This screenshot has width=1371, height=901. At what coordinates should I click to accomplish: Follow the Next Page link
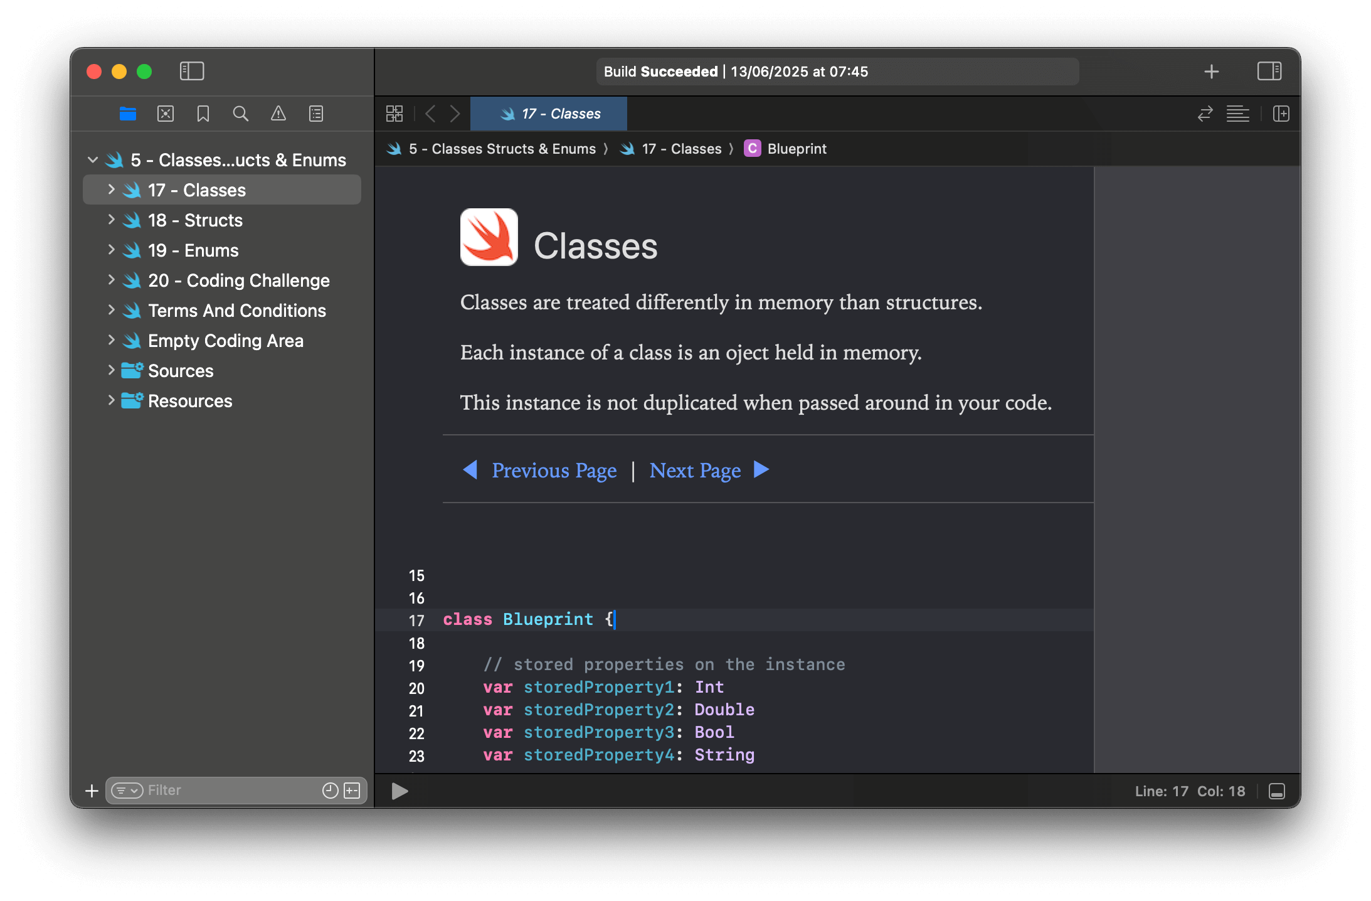[x=695, y=470]
